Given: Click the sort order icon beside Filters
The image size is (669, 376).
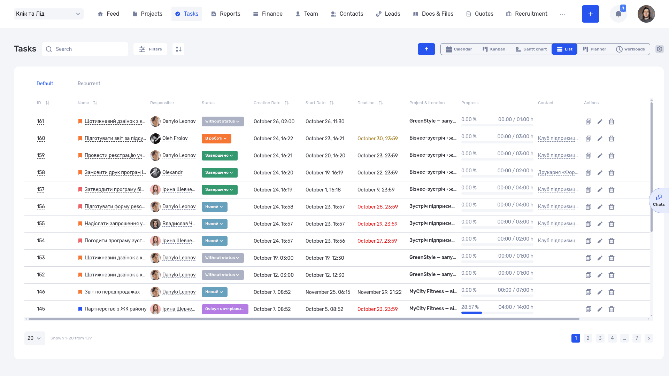Looking at the screenshot, I should tap(178, 49).
